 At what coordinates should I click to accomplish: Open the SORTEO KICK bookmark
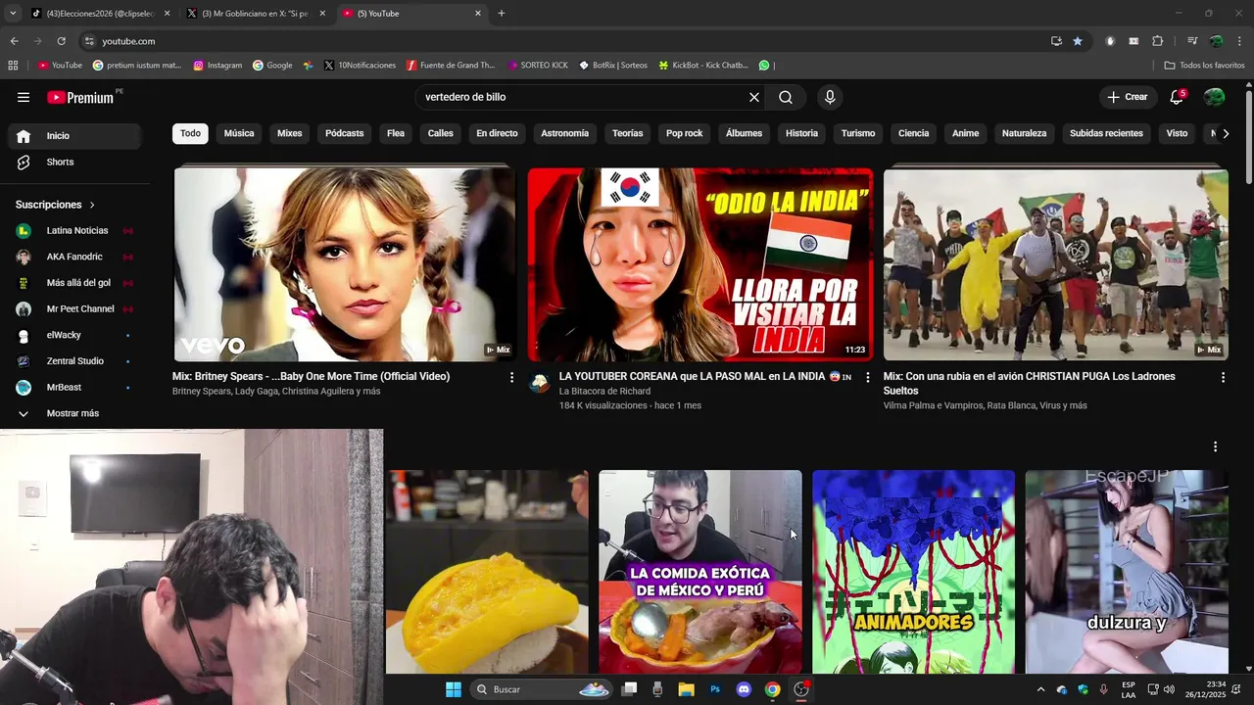(x=538, y=66)
